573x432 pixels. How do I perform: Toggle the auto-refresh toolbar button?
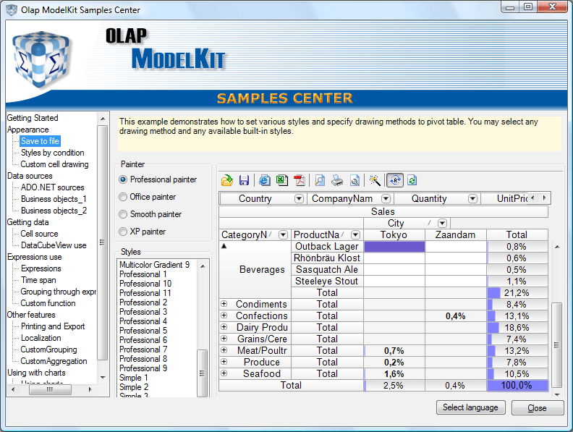click(395, 180)
